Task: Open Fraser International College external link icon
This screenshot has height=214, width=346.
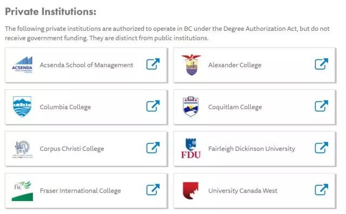Action: pyautogui.click(x=153, y=190)
